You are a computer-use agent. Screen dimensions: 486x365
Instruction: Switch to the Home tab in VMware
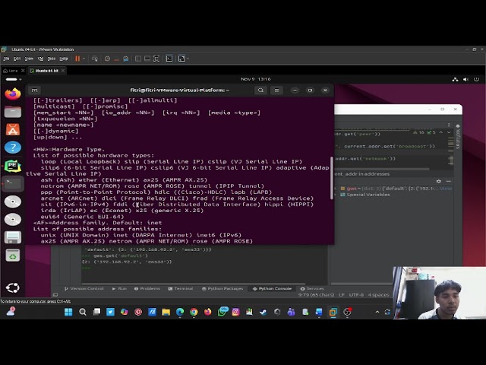13,71
